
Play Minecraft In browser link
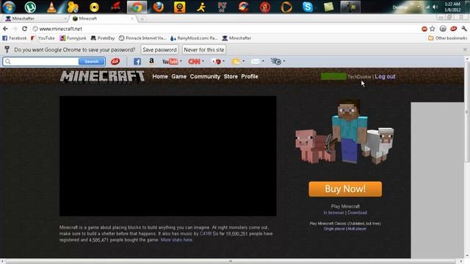click(333, 213)
